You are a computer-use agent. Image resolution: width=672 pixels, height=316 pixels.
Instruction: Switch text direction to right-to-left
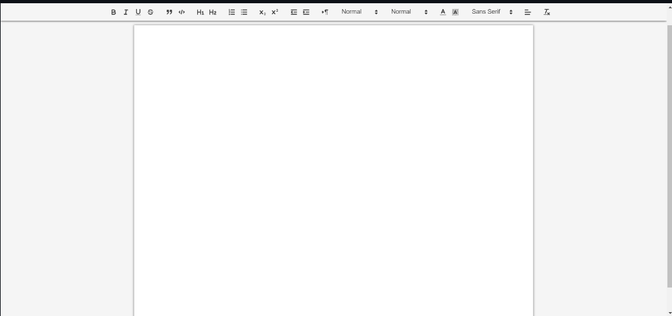click(325, 12)
